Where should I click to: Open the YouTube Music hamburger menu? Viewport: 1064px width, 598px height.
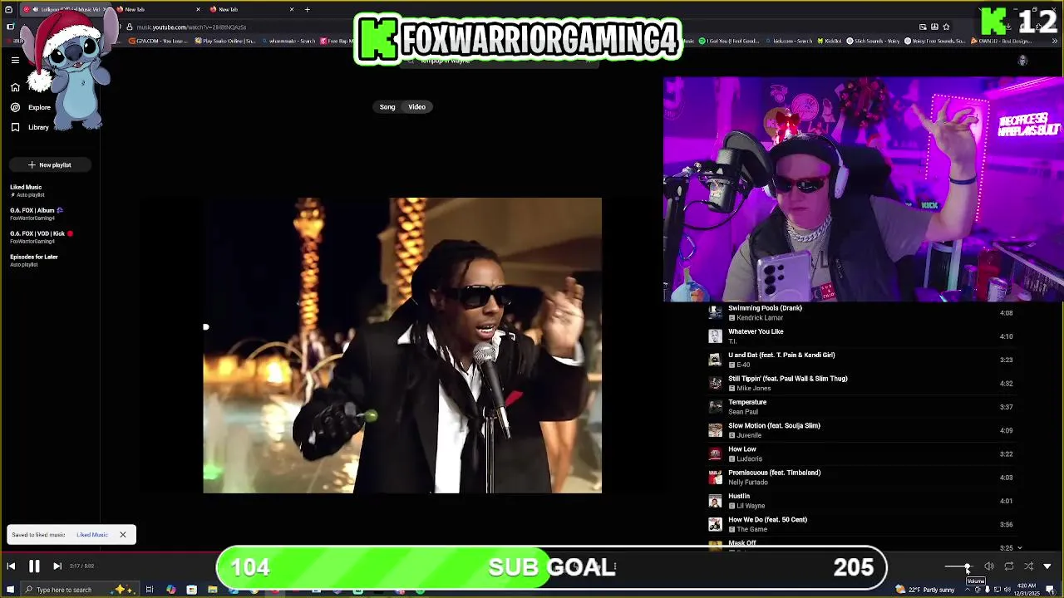(x=15, y=60)
